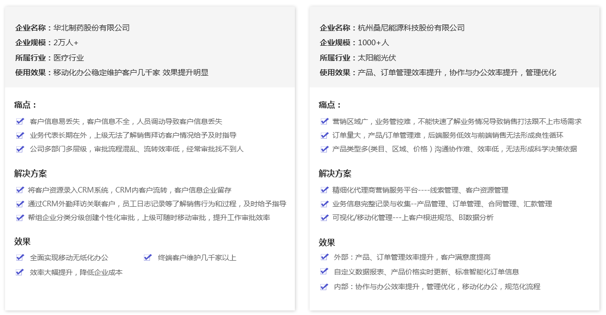Click the checkmark beside 公司多部门多层级 line
Viewport: 606px width, 315px height.
click(20, 149)
